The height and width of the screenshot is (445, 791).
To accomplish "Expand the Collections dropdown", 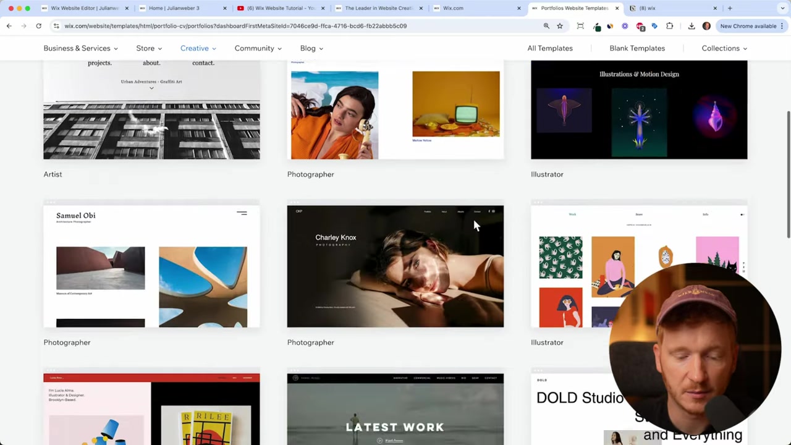I will click(x=724, y=48).
